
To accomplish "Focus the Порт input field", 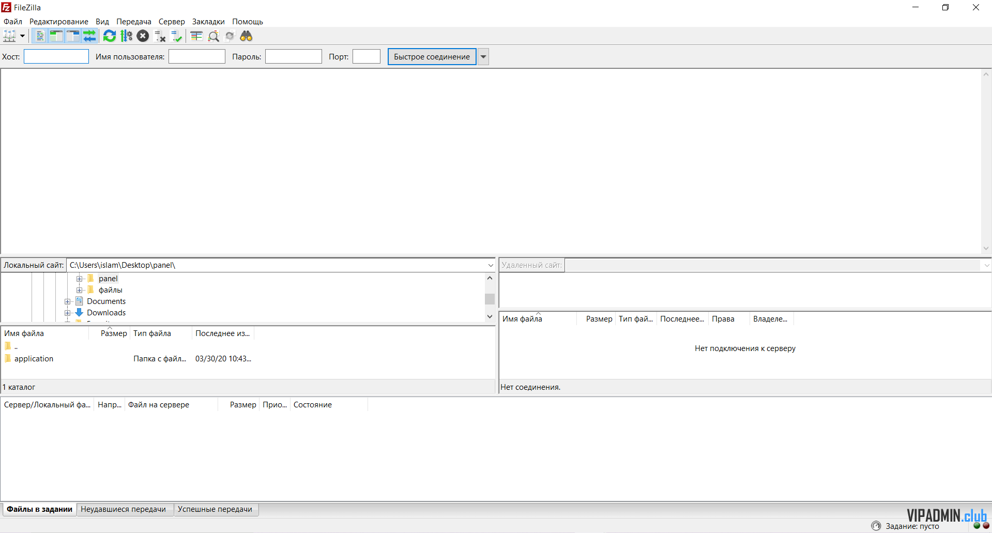I will pos(367,56).
